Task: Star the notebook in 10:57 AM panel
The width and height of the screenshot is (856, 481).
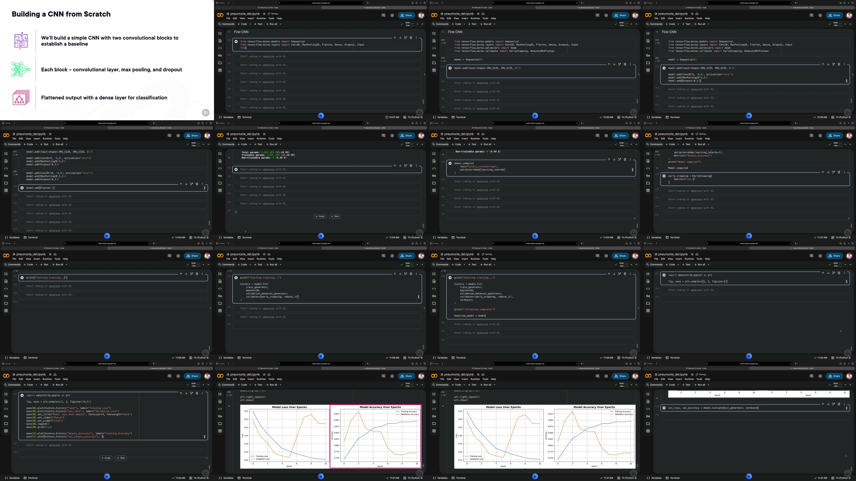Action: 264,14
